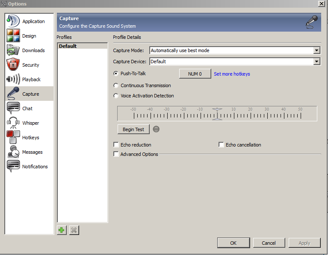Click the Capture microphone icon in sidebar
This screenshot has height=255, width=328.
(x=13, y=94)
